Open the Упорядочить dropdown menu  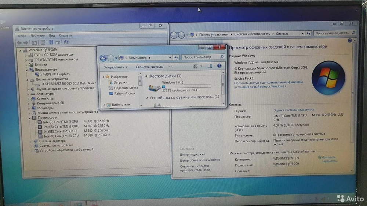click(116, 67)
